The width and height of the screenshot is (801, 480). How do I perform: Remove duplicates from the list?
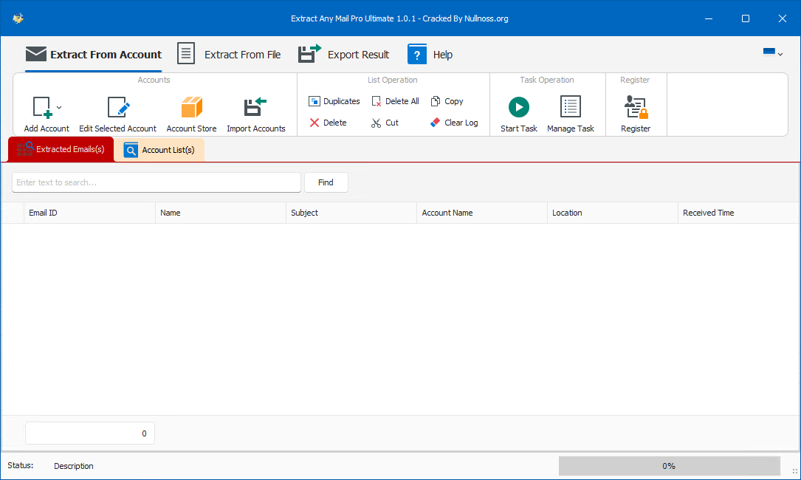point(334,101)
